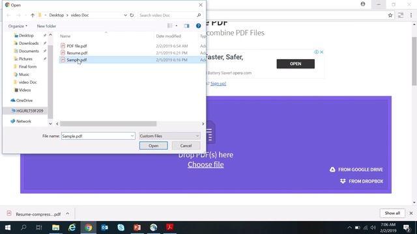Click the horizontal scrollbar in file list
Viewport: 417px width, 234px height.
108,123
